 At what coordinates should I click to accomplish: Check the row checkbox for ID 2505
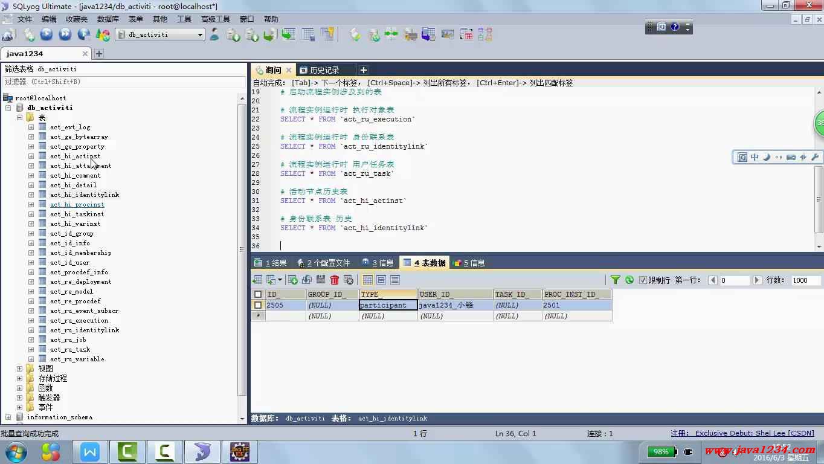[258, 305]
